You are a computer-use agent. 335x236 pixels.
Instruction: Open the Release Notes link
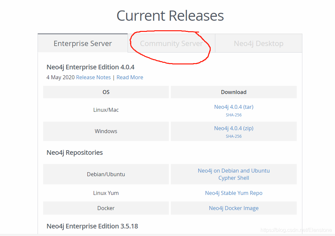coord(93,77)
